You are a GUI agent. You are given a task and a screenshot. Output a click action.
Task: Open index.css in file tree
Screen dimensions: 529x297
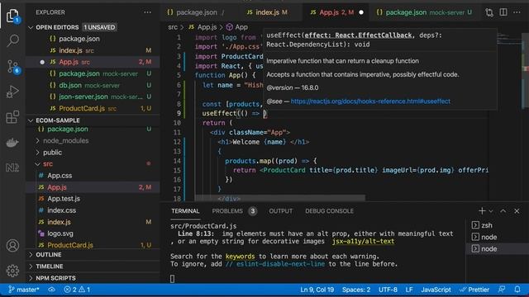(93, 210)
